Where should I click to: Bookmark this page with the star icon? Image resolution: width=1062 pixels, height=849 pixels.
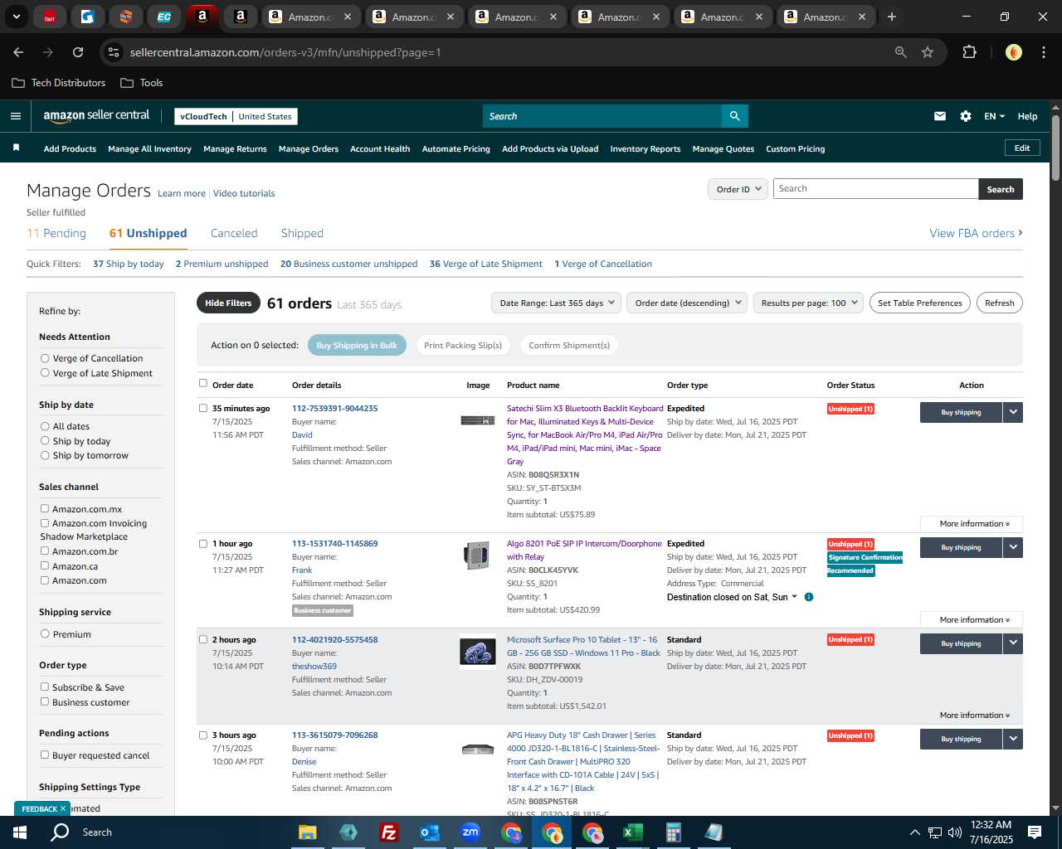pyautogui.click(x=928, y=52)
